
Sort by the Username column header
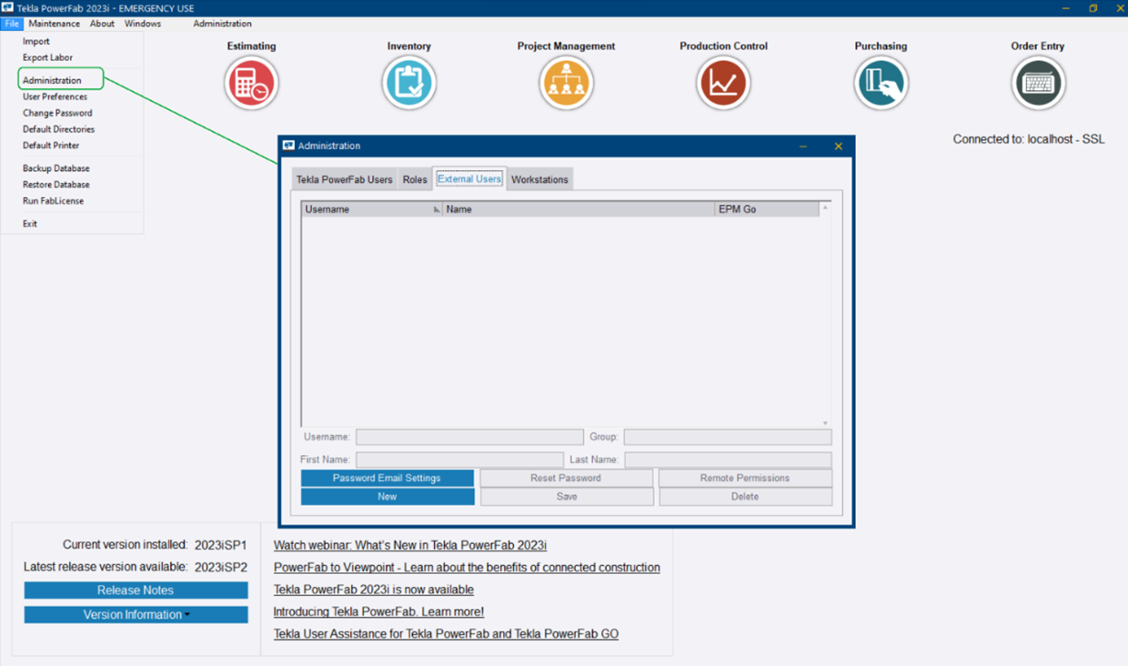point(372,209)
